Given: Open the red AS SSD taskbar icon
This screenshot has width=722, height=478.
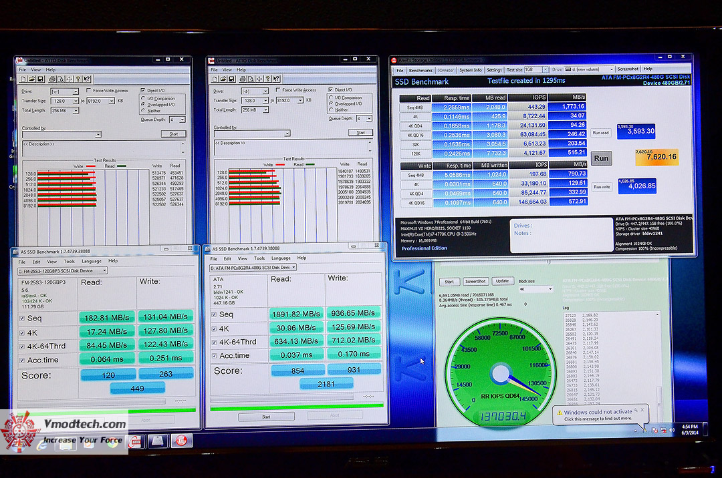Looking at the screenshot, I should [x=181, y=441].
